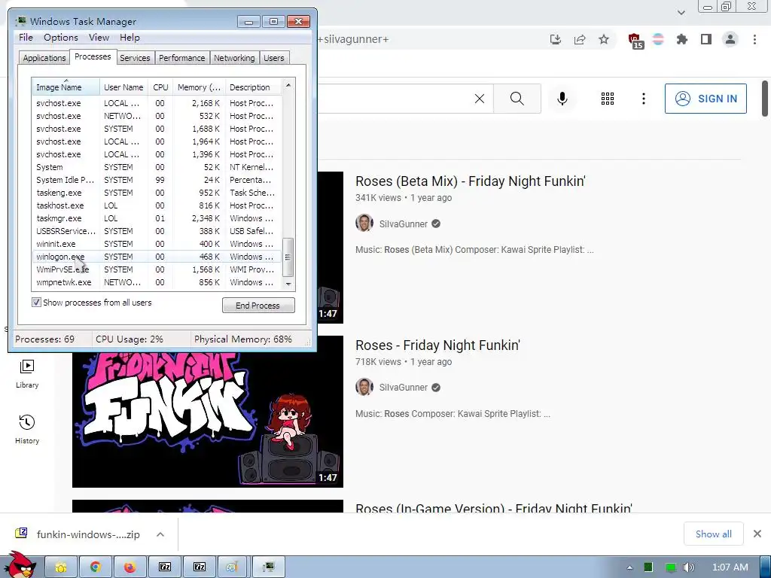Sort by the User Name column header
Image resolution: width=771 pixels, height=578 pixels.
coord(123,87)
